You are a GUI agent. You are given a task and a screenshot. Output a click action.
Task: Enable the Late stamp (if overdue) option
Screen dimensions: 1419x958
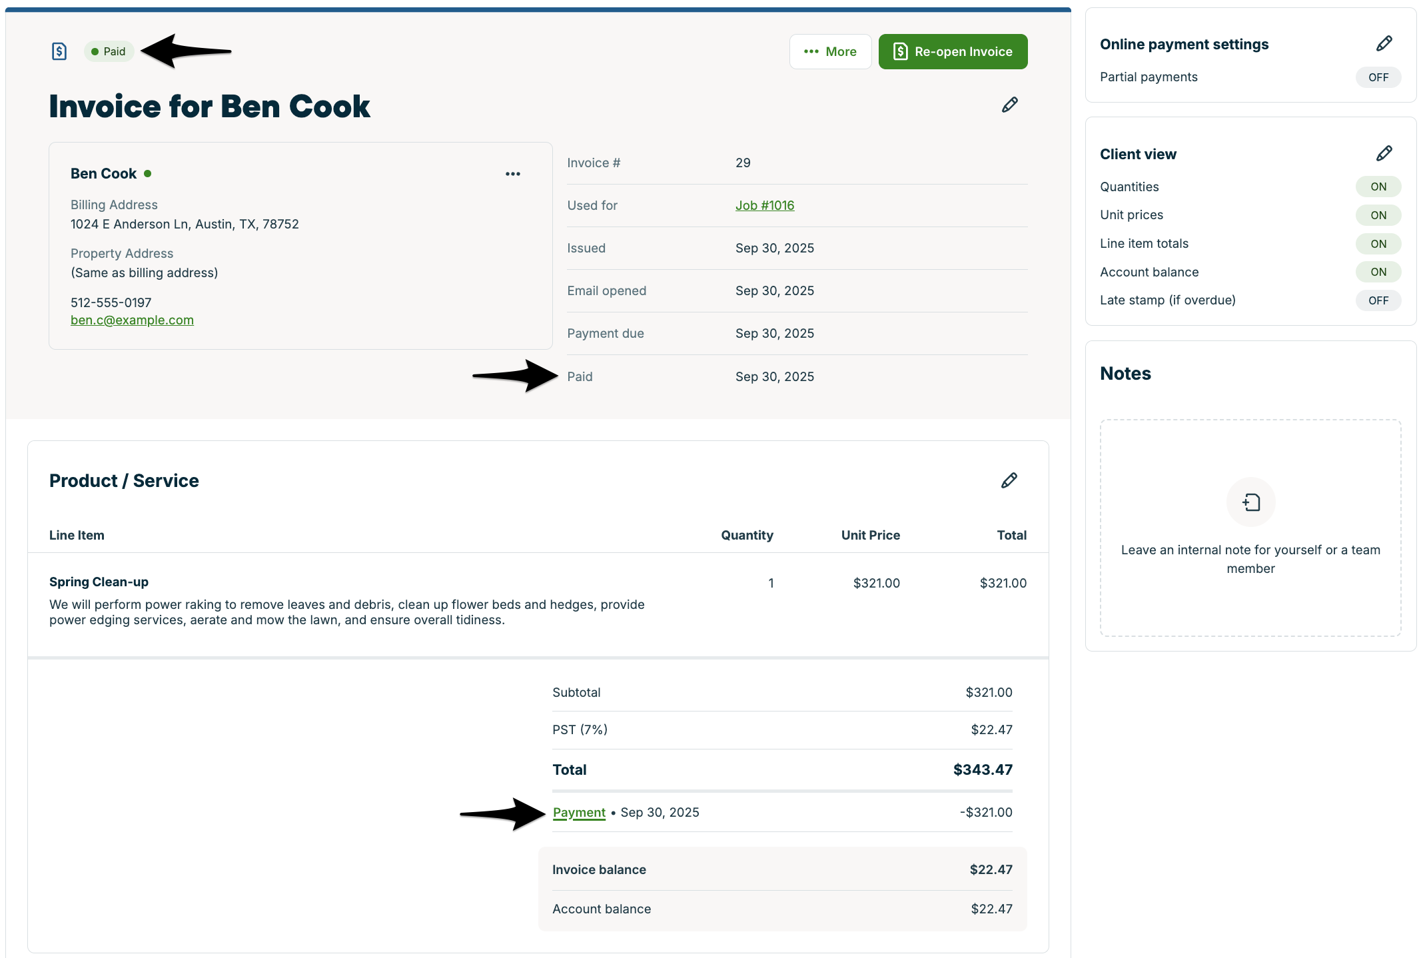[x=1378, y=300]
